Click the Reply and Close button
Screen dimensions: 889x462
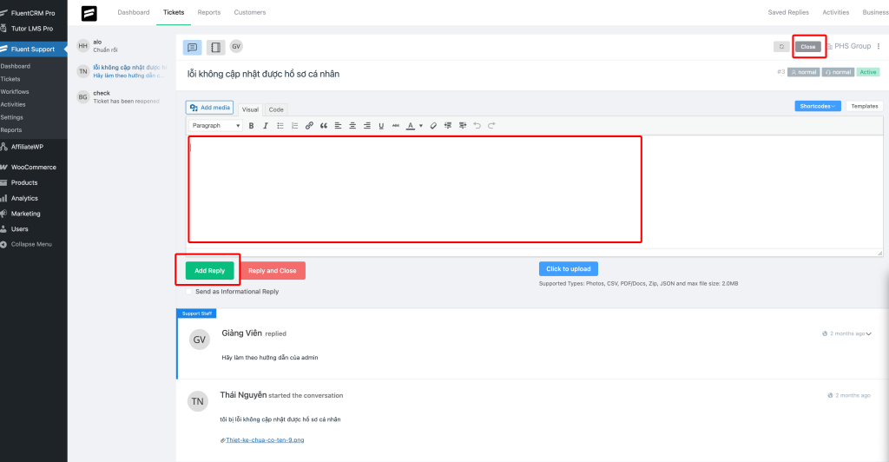[x=273, y=271]
